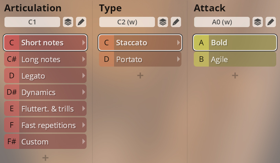Expand the Custom articulation arrow

coord(83,142)
